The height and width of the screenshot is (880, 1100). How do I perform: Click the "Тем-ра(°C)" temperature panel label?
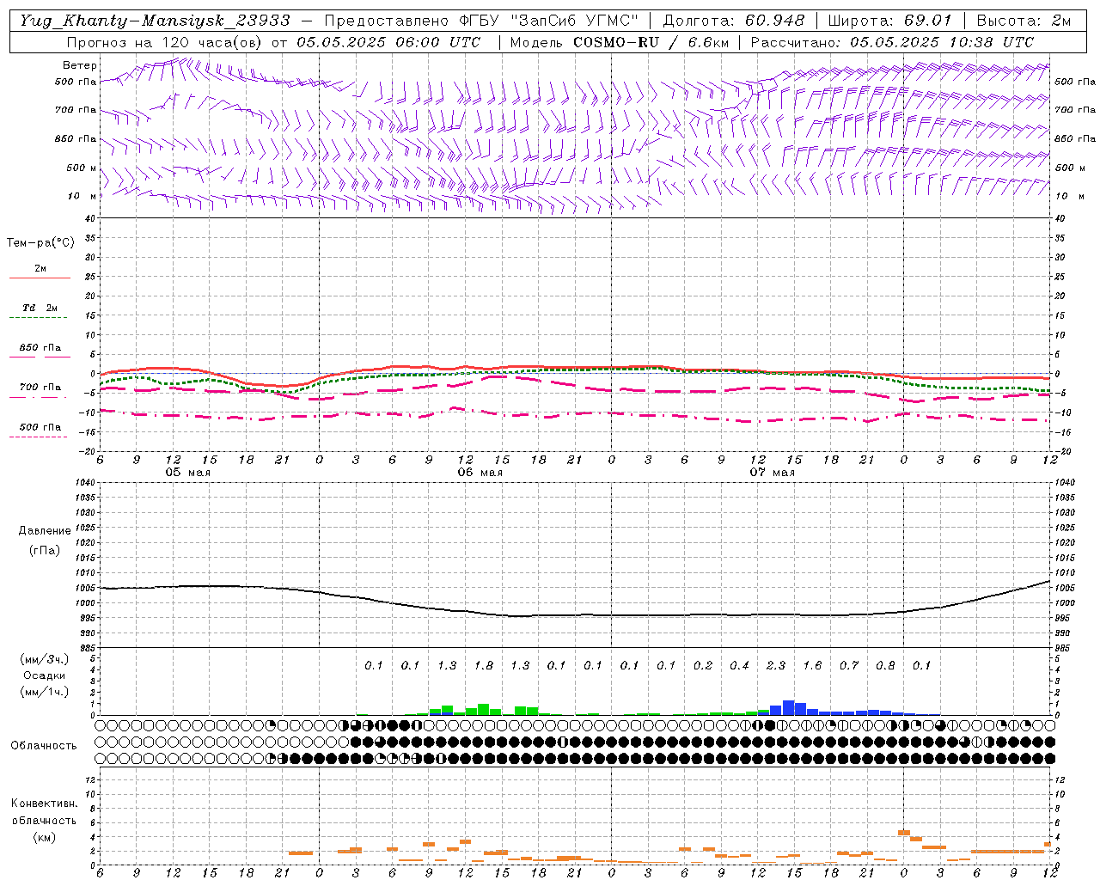click(x=40, y=243)
